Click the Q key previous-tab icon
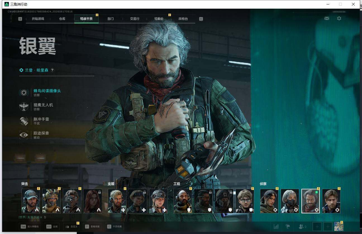The width and height of the screenshot is (362, 234). (x=20, y=19)
